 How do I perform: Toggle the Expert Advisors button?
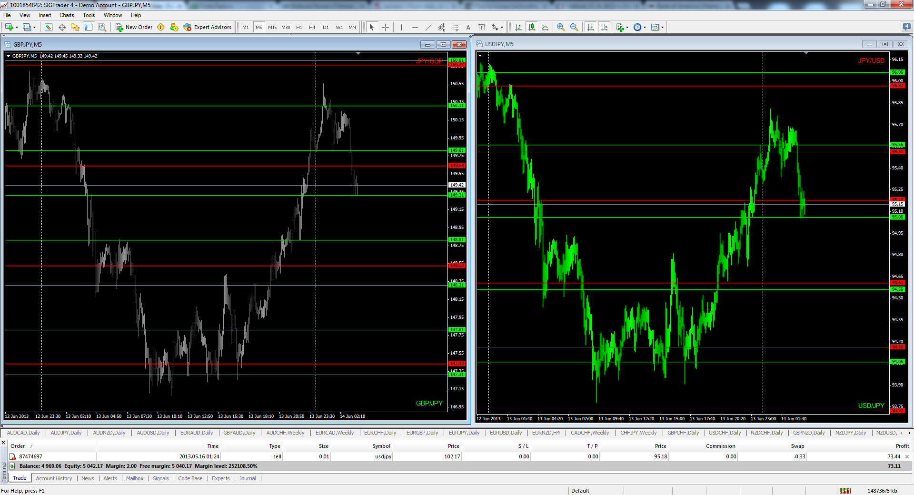pos(208,27)
